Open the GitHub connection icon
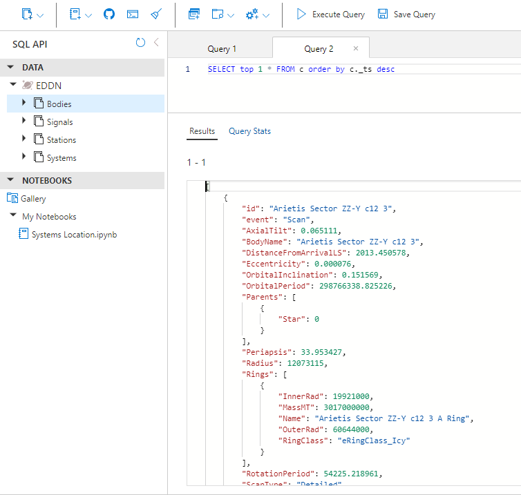This screenshot has height=495, width=521. pyautogui.click(x=109, y=14)
